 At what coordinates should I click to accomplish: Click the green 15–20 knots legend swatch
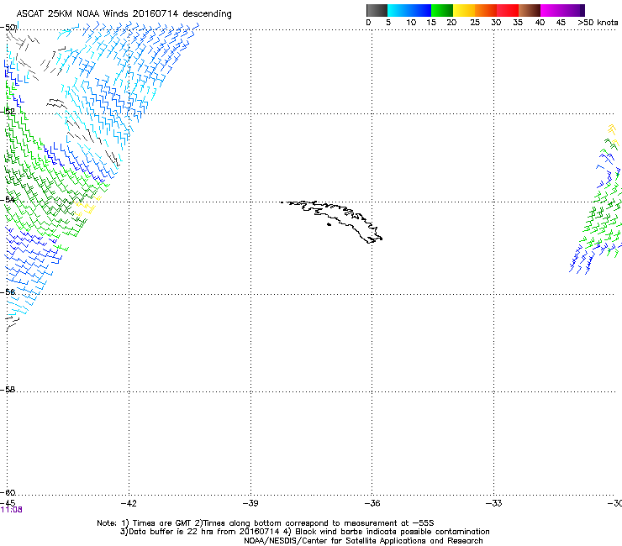point(442,10)
